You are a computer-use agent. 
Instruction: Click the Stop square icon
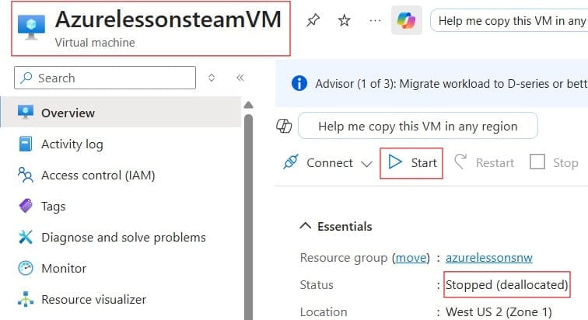537,162
